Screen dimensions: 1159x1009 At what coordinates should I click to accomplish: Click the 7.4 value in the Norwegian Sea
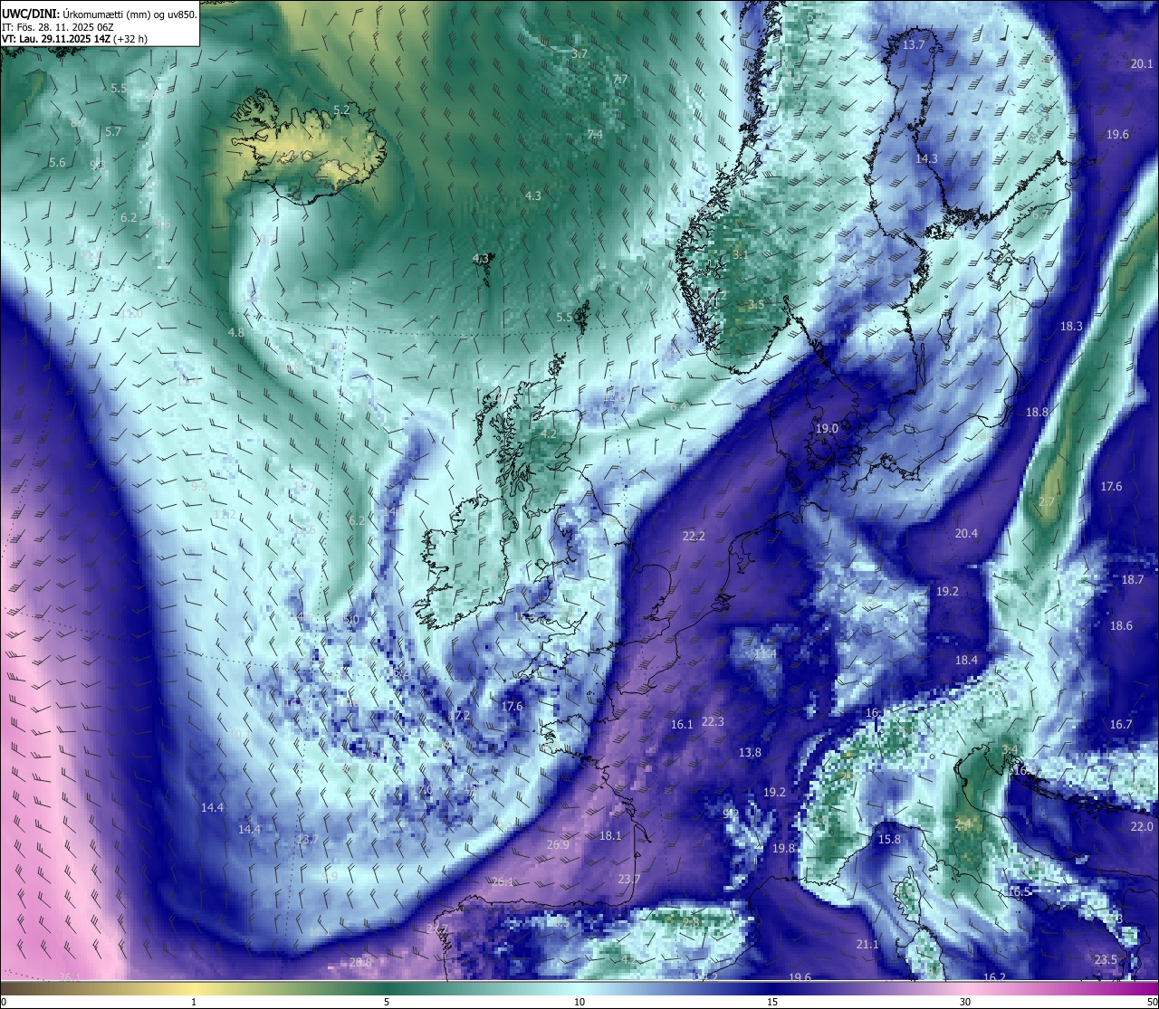click(x=595, y=134)
